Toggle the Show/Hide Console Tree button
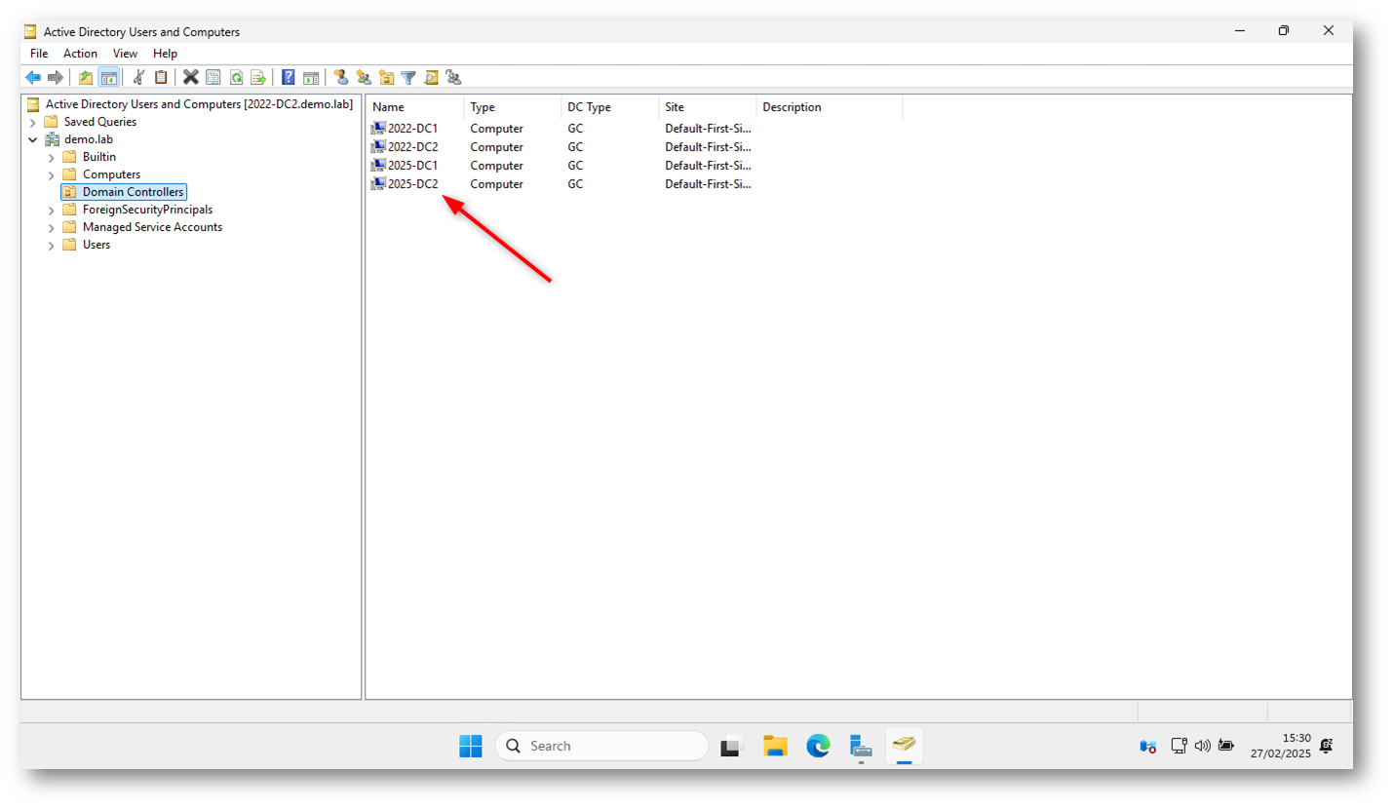Screen dimensions: 1394x810 click(x=108, y=77)
